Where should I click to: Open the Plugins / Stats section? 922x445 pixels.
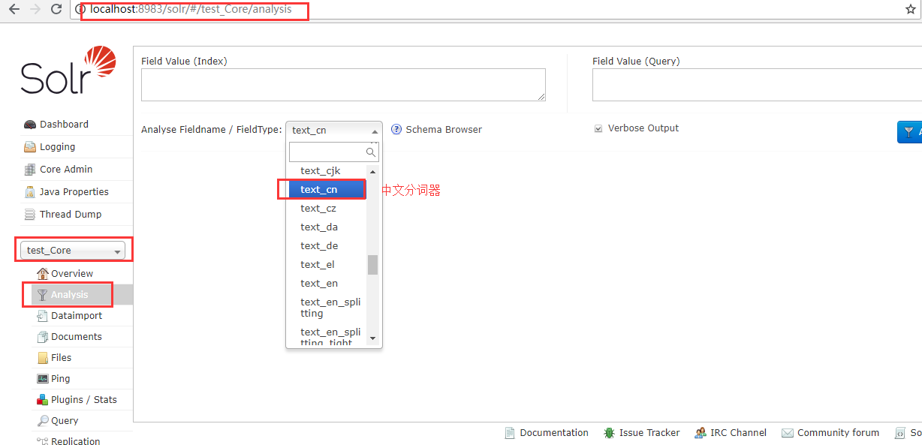(x=84, y=400)
